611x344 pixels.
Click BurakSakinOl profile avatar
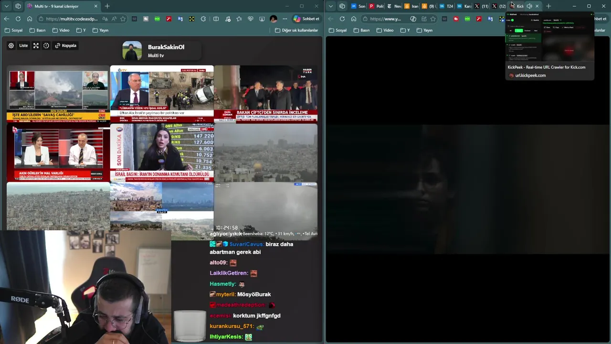[132, 51]
